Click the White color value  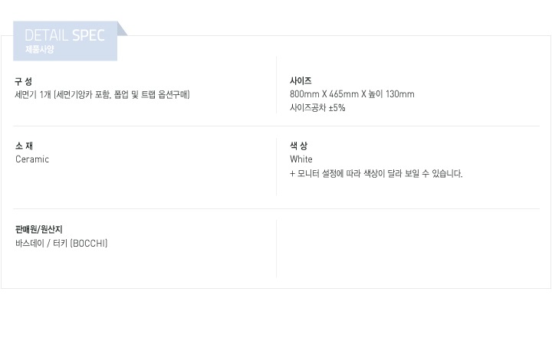pyautogui.click(x=301, y=159)
